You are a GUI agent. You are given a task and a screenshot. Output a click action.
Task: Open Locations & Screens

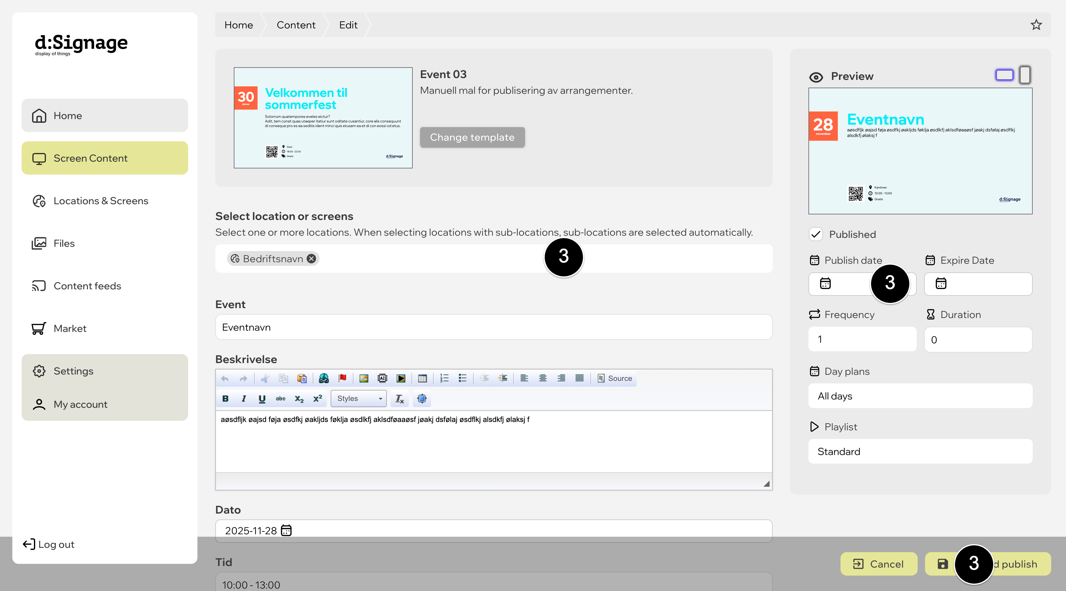pyautogui.click(x=105, y=201)
